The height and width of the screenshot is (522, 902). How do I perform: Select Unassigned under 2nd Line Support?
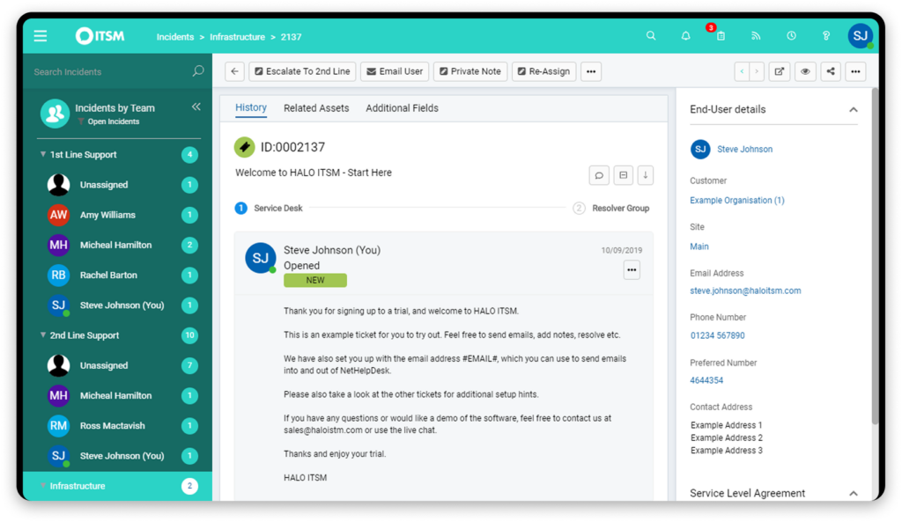(117, 365)
